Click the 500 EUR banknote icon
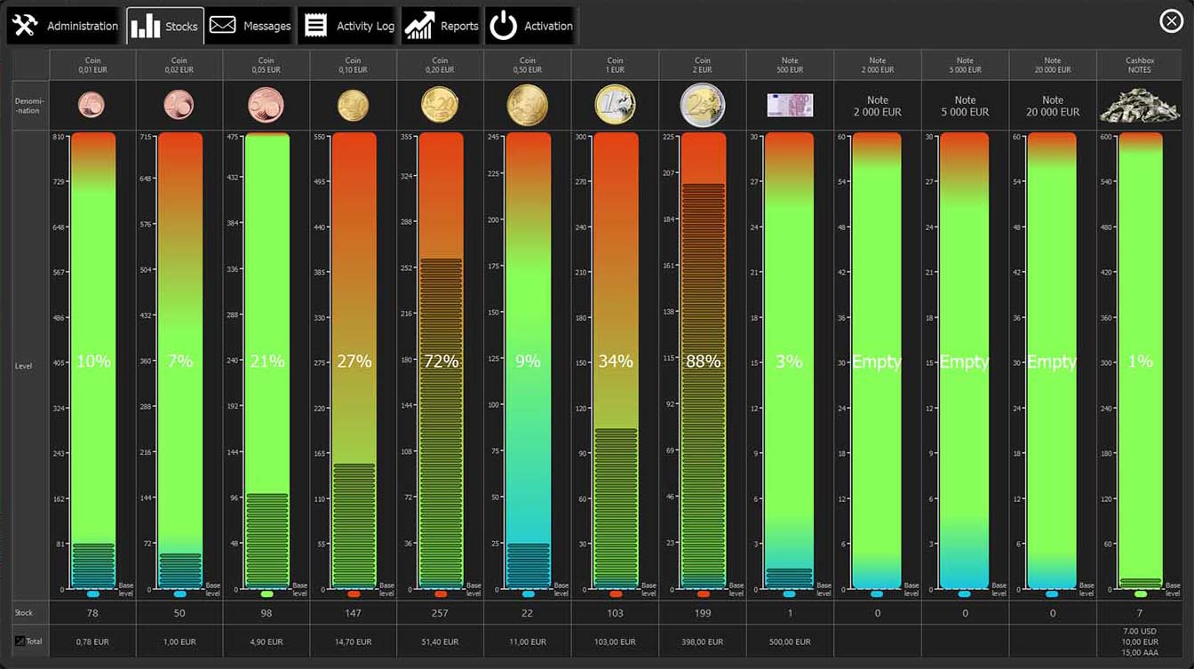The width and height of the screenshot is (1194, 669). coord(790,106)
